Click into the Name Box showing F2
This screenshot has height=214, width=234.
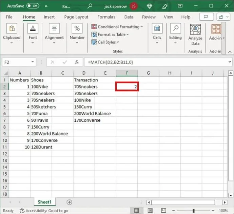tap(16, 62)
